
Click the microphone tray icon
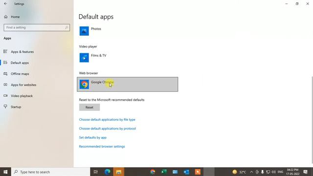coord(262,172)
